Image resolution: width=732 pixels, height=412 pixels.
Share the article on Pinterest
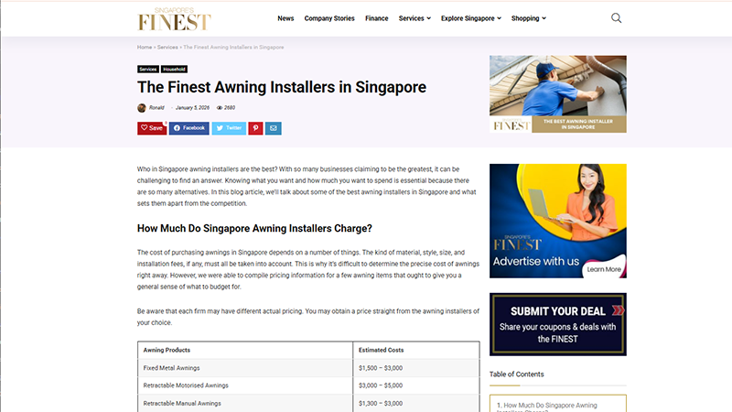255,128
